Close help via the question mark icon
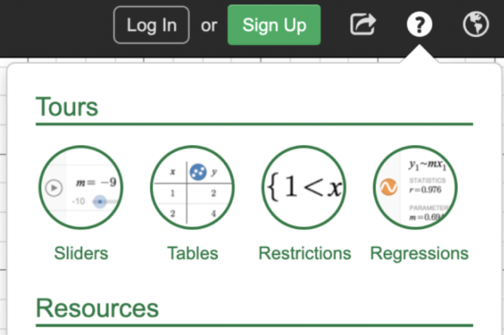This screenshot has width=504, height=335. click(418, 25)
